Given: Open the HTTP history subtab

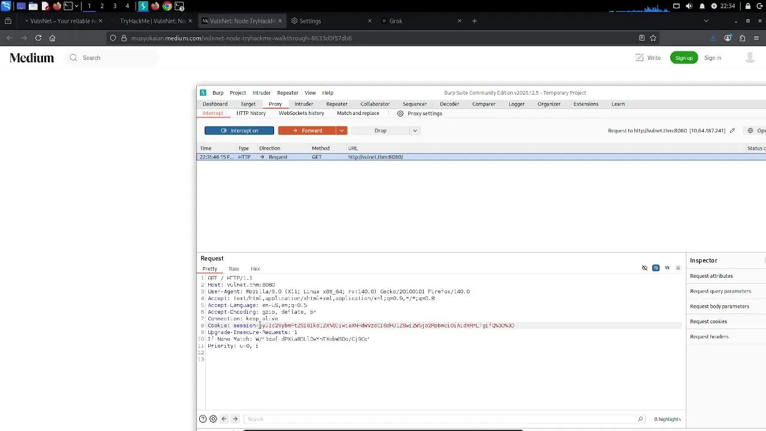Looking at the screenshot, I should pyautogui.click(x=251, y=113).
